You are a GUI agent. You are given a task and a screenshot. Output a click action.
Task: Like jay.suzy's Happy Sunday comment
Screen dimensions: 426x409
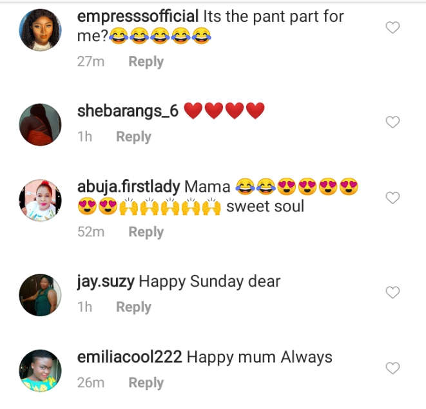[x=392, y=293]
